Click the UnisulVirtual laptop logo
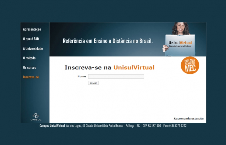226x145 pixels. point(180,44)
